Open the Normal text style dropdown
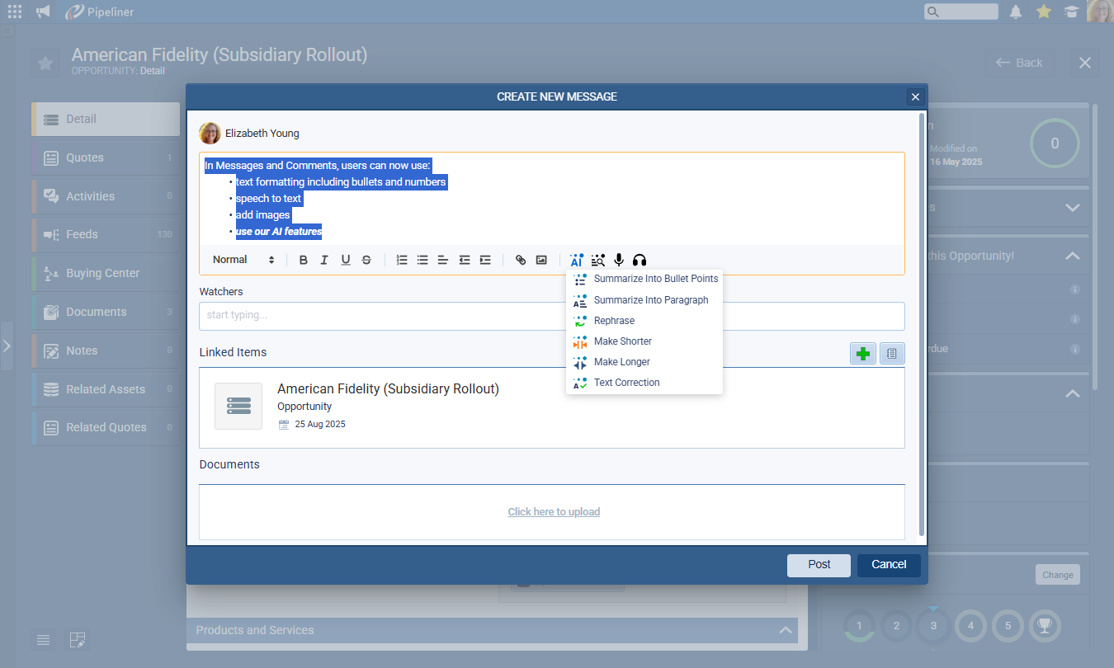Screen dimensions: 1114x668 coord(243,260)
